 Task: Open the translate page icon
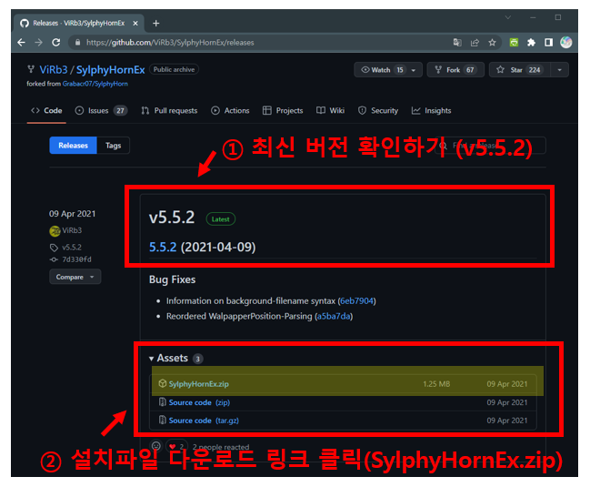coord(457,43)
